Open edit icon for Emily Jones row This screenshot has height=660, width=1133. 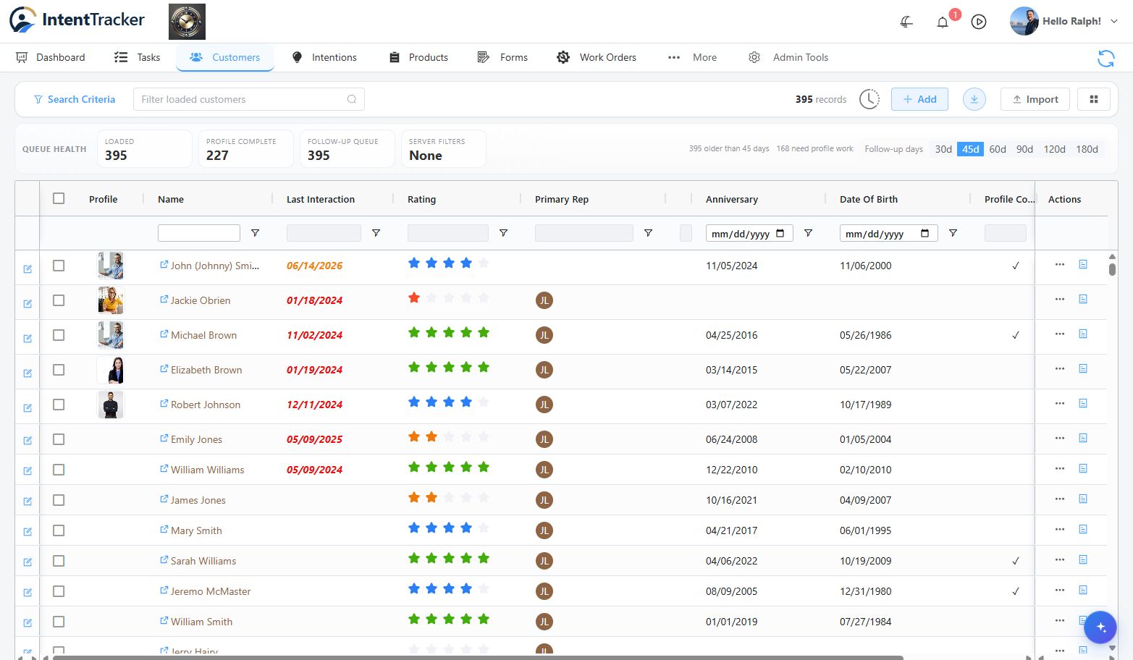[x=28, y=441]
